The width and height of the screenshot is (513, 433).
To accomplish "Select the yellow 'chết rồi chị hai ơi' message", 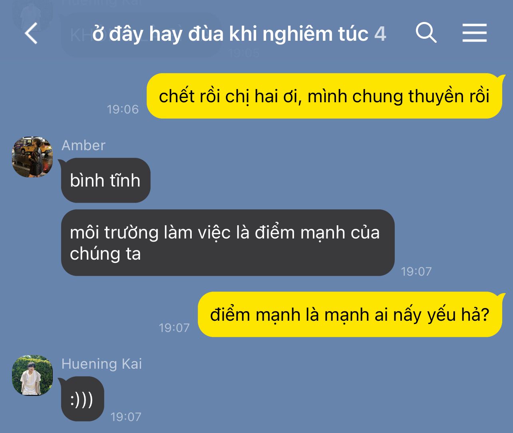I will click(324, 96).
